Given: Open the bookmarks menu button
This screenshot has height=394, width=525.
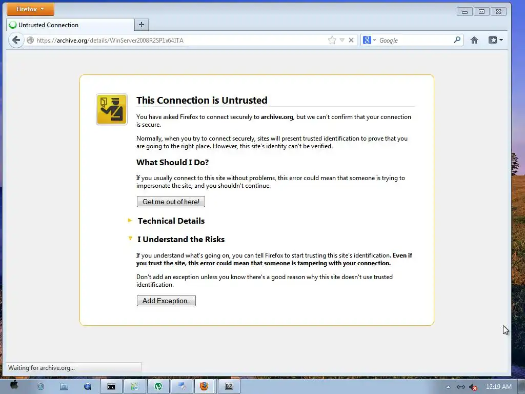Looking at the screenshot, I should [x=496, y=40].
